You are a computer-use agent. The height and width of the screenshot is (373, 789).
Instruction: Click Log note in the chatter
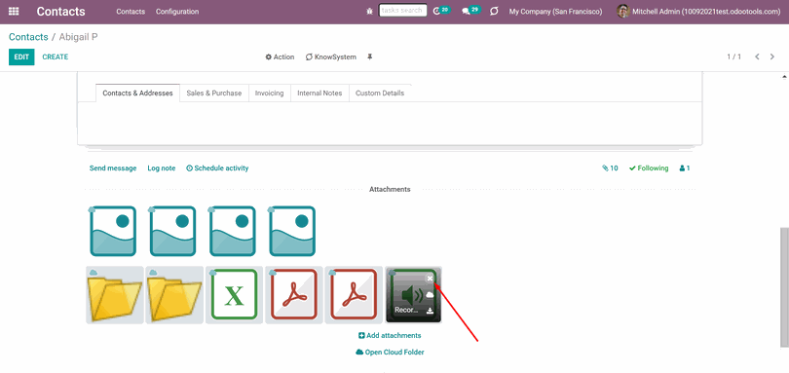pyautogui.click(x=162, y=168)
